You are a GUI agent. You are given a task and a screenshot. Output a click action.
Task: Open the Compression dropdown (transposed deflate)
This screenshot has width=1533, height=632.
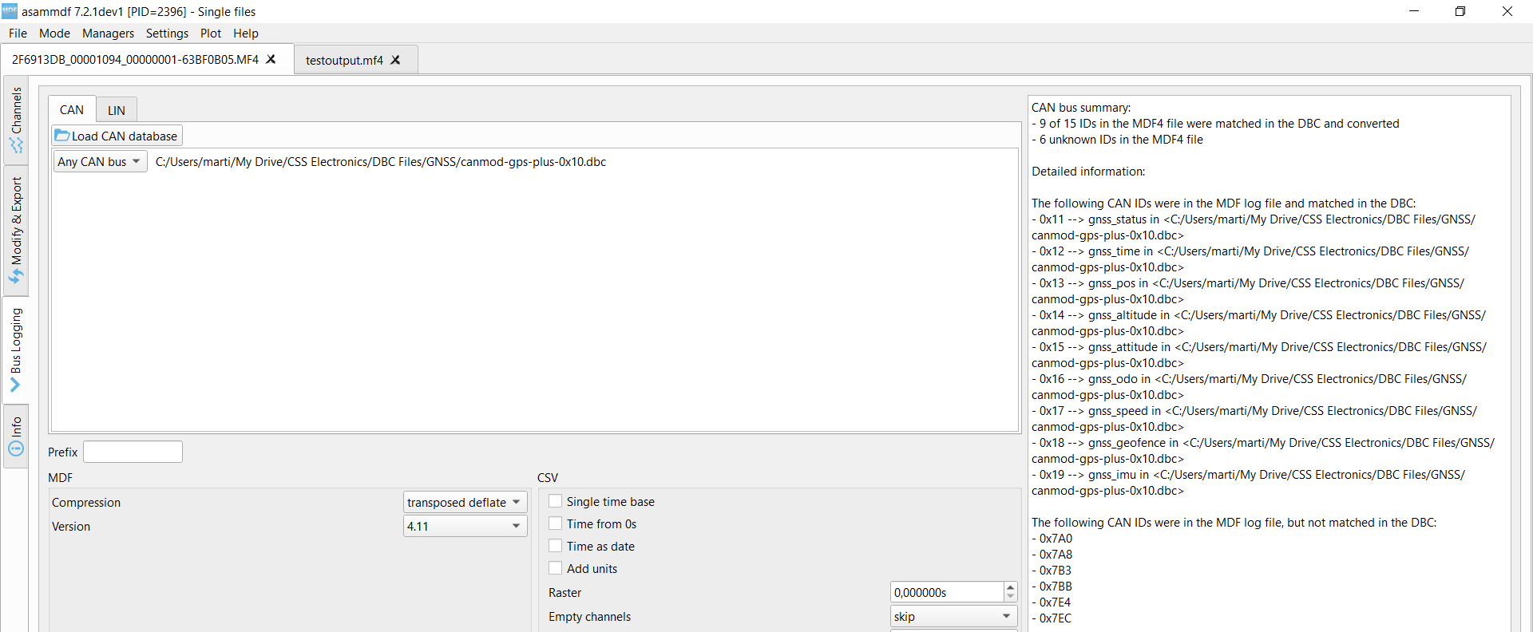coord(465,502)
